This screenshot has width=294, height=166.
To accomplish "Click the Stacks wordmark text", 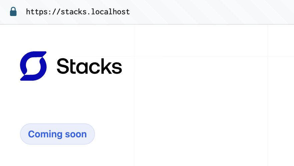I will (89, 66).
